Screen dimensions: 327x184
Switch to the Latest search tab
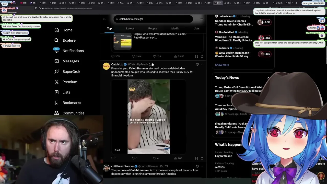130,28
